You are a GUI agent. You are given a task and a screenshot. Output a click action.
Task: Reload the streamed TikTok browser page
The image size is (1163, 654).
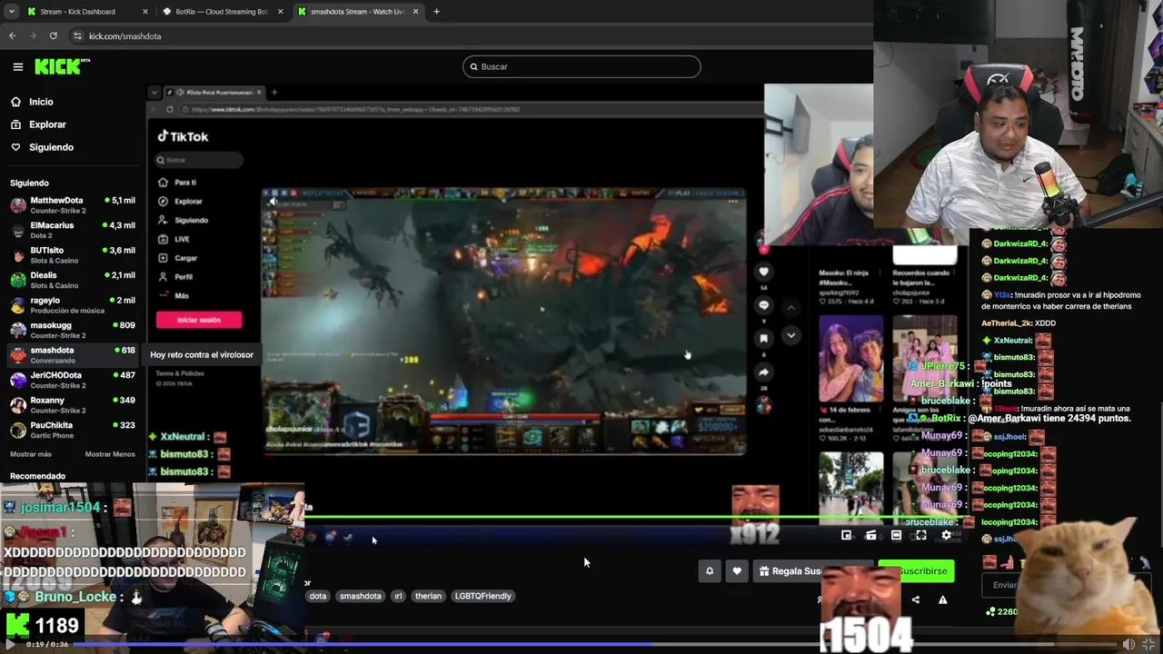[170, 109]
